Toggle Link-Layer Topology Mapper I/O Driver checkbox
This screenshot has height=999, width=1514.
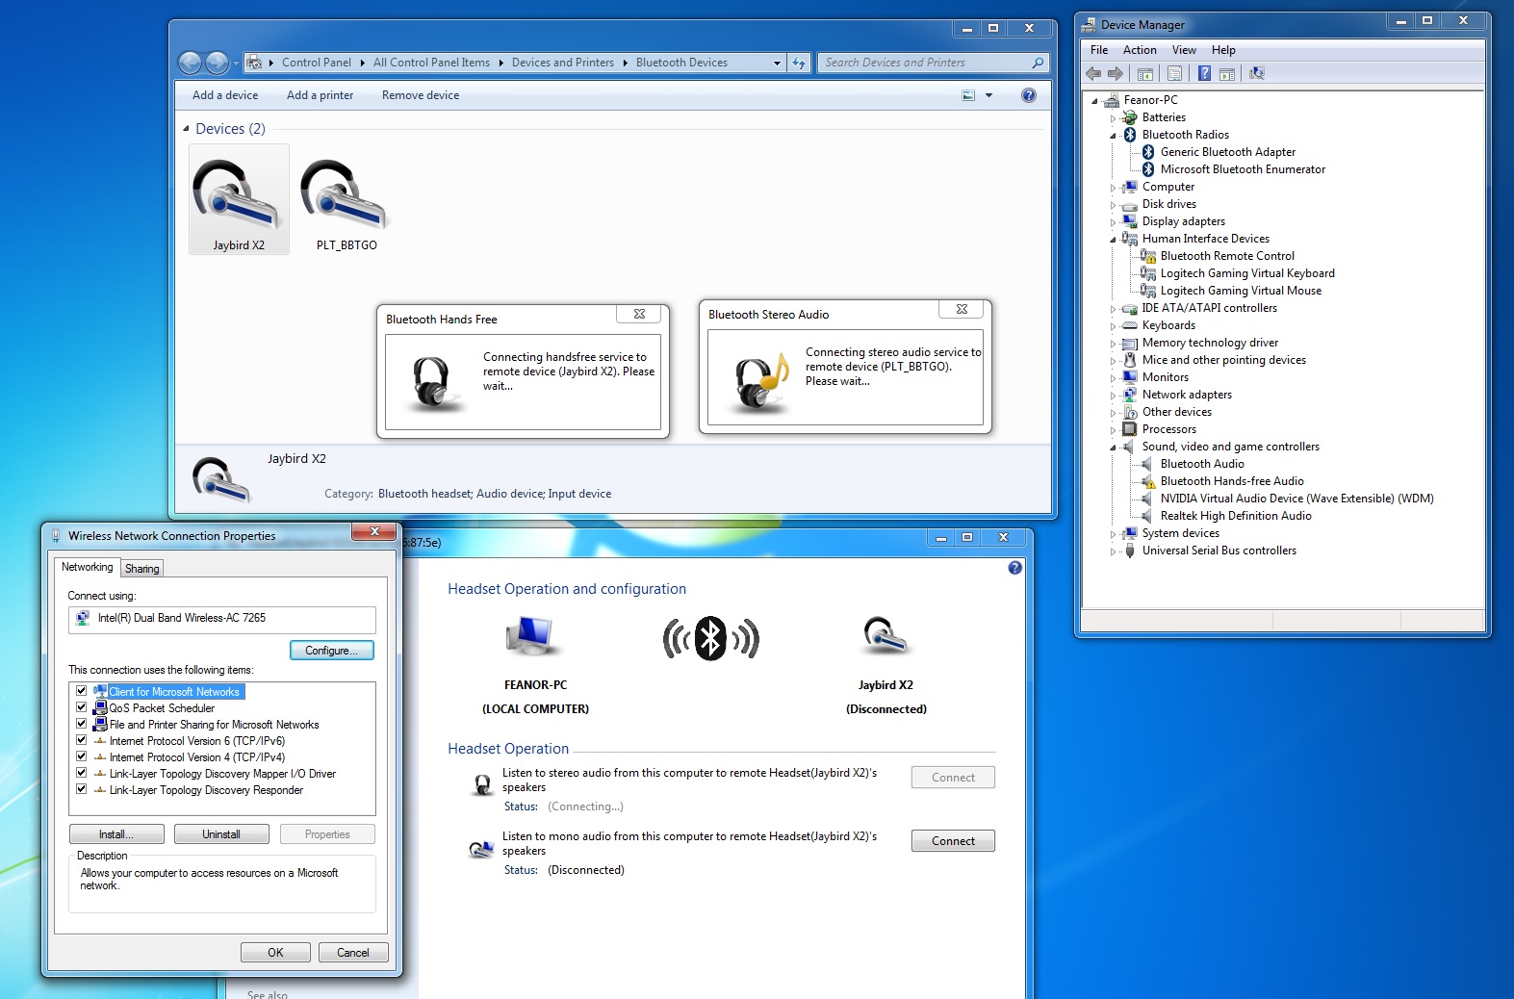tap(82, 773)
